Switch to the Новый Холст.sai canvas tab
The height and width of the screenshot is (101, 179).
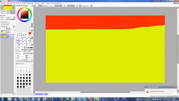(x=41, y=94)
